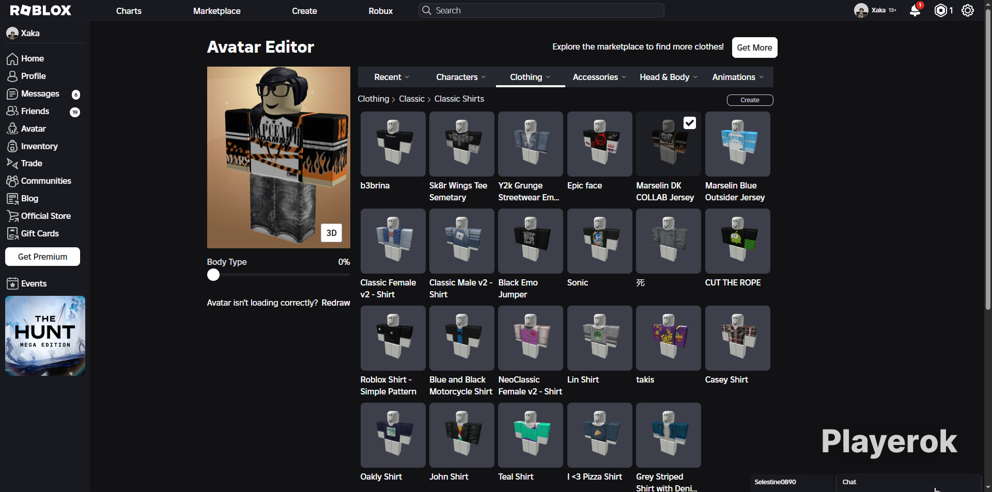The width and height of the screenshot is (992, 492).
Task: Open Marketplace in top navigation
Action: click(x=216, y=11)
